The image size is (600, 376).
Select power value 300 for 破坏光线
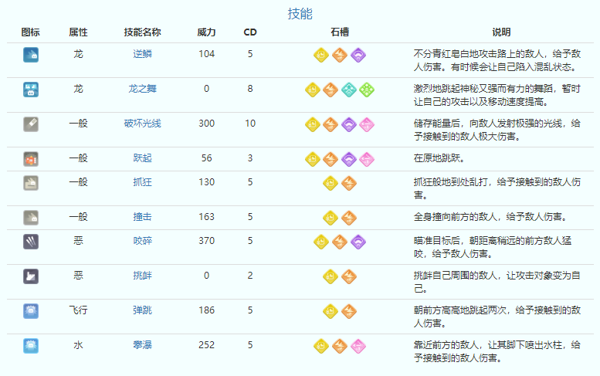(x=207, y=124)
